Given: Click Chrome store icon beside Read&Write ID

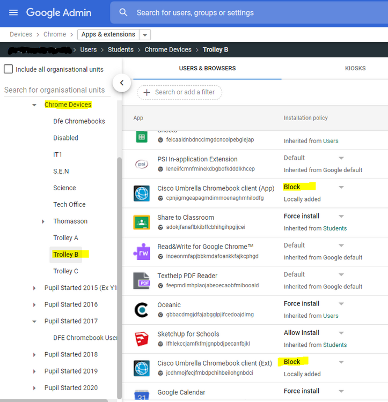Looking at the screenshot, I should [160, 256].
